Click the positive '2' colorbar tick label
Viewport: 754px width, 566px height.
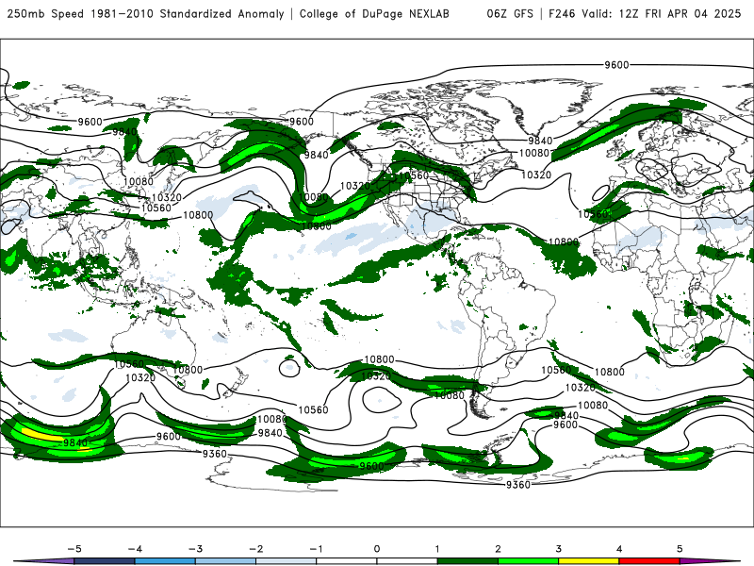499,549
